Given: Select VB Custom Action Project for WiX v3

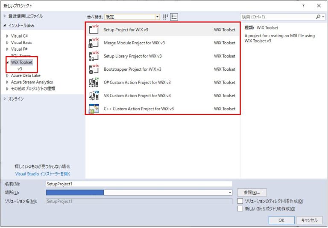Looking at the screenshot, I should point(137,95).
